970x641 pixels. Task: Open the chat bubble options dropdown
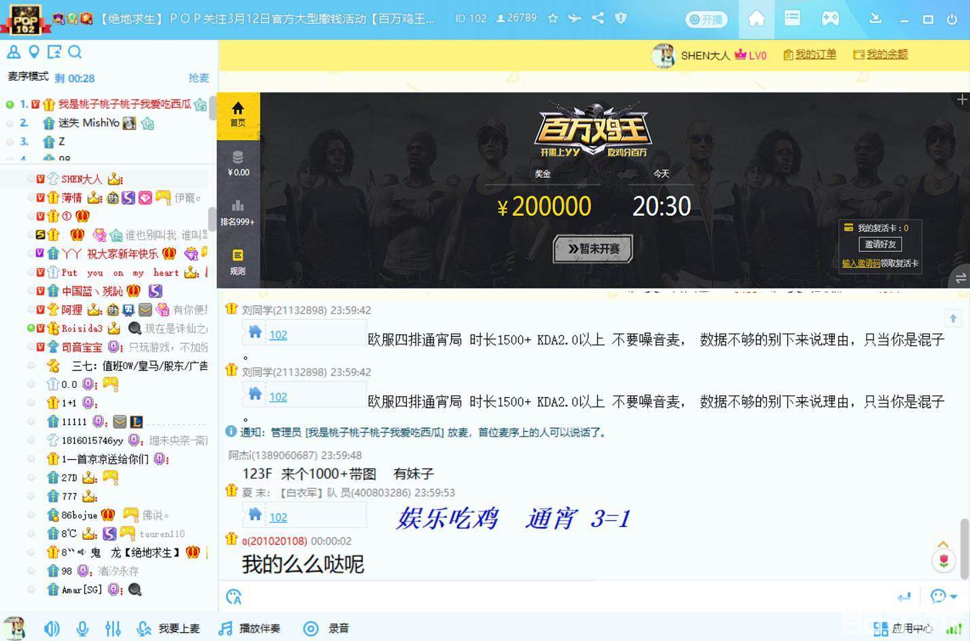tap(944, 596)
